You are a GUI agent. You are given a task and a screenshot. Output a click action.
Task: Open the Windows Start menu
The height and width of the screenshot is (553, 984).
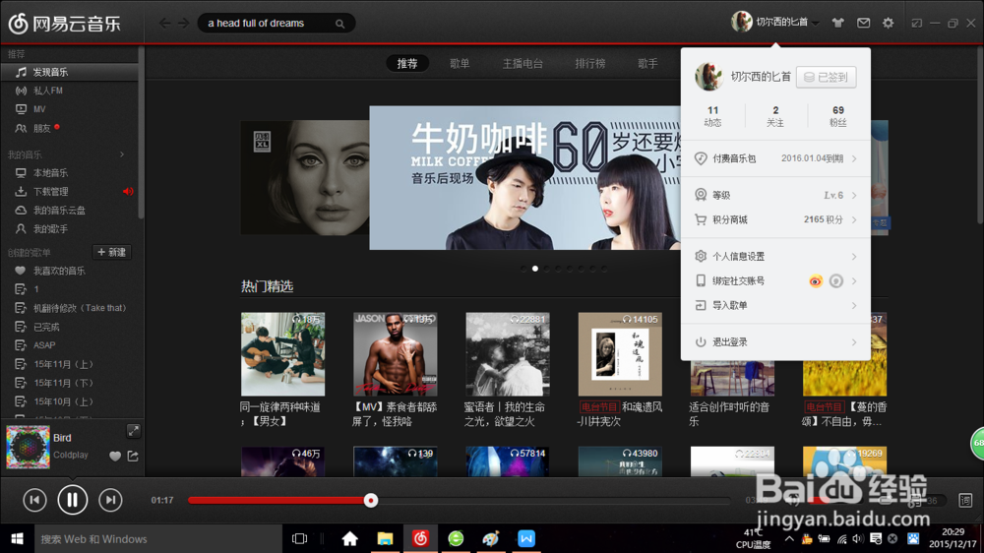coord(17,538)
